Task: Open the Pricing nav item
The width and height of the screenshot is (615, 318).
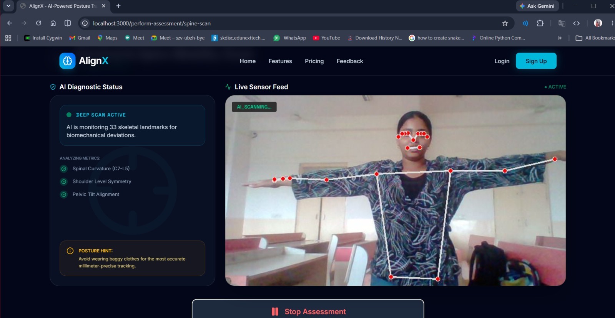Action: pyautogui.click(x=314, y=61)
